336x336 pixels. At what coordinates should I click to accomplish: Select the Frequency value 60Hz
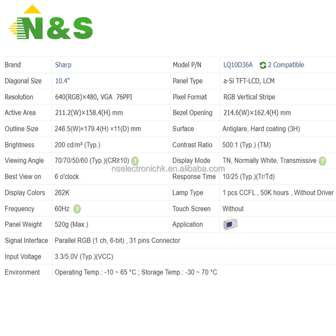(x=62, y=209)
